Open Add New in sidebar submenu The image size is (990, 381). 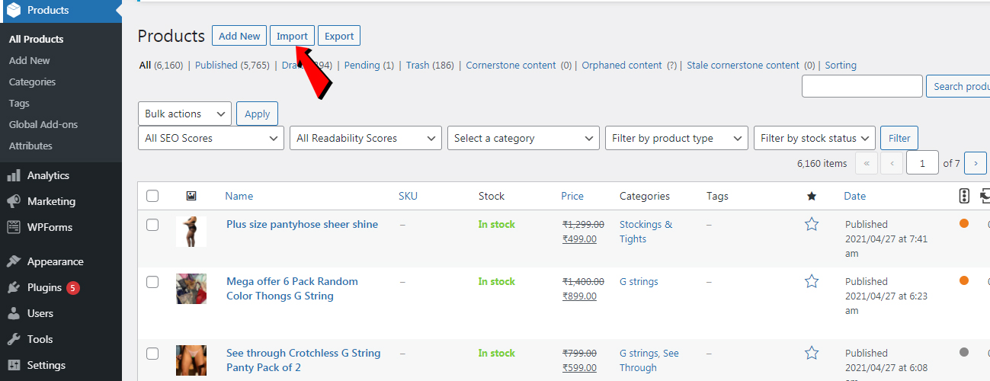pos(30,60)
